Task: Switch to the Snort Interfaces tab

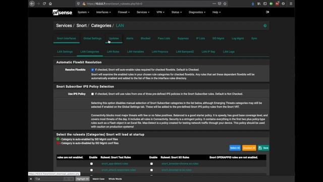Action: 66,38
